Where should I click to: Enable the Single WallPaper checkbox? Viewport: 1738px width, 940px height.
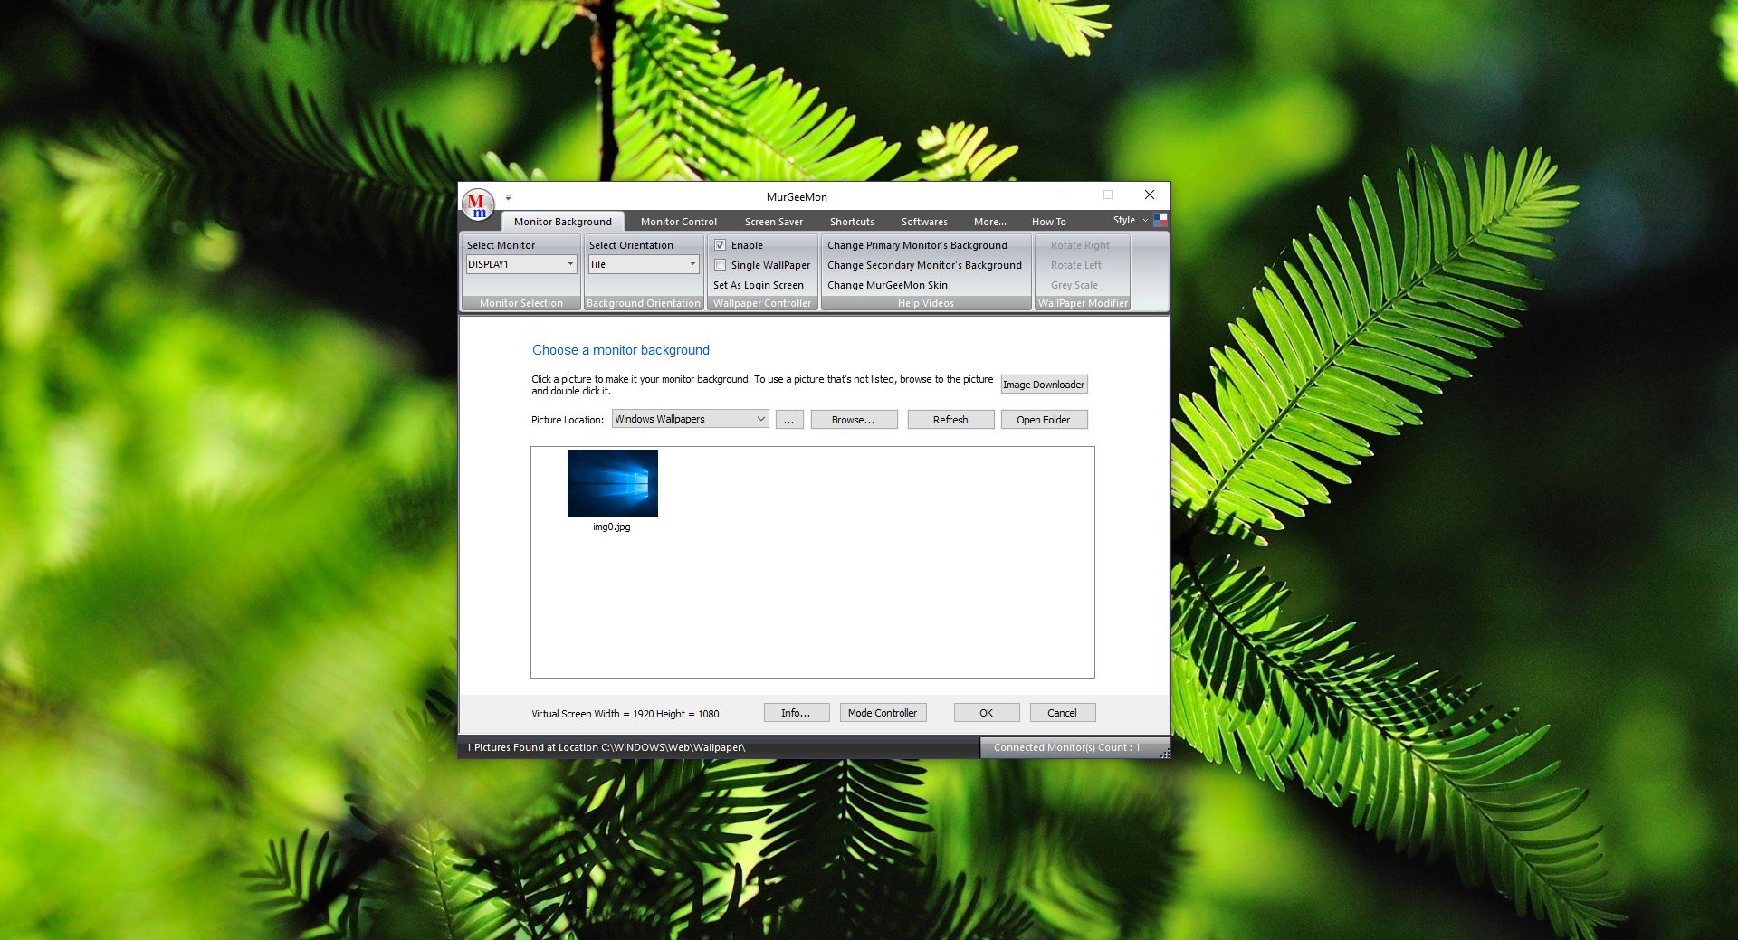point(721,265)
